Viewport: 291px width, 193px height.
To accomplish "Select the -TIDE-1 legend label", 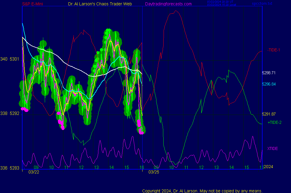I will [x=274, y=50].
